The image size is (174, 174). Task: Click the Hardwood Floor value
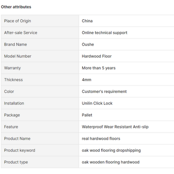tap(97, 56)
